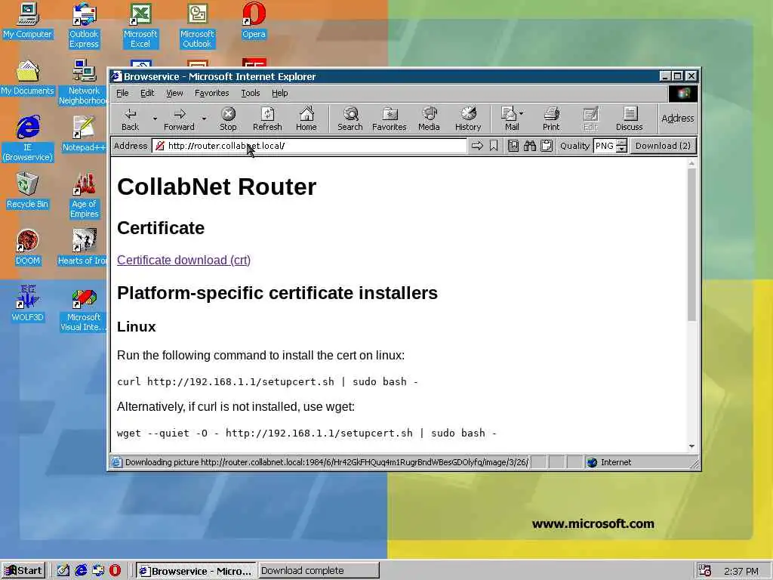Refresh the current page
773x580 pixels.
267,119
